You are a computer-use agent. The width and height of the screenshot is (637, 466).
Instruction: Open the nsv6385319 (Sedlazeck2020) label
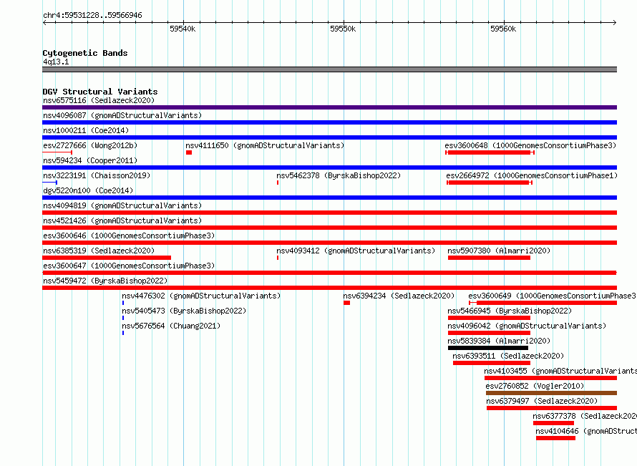point(99,251)
